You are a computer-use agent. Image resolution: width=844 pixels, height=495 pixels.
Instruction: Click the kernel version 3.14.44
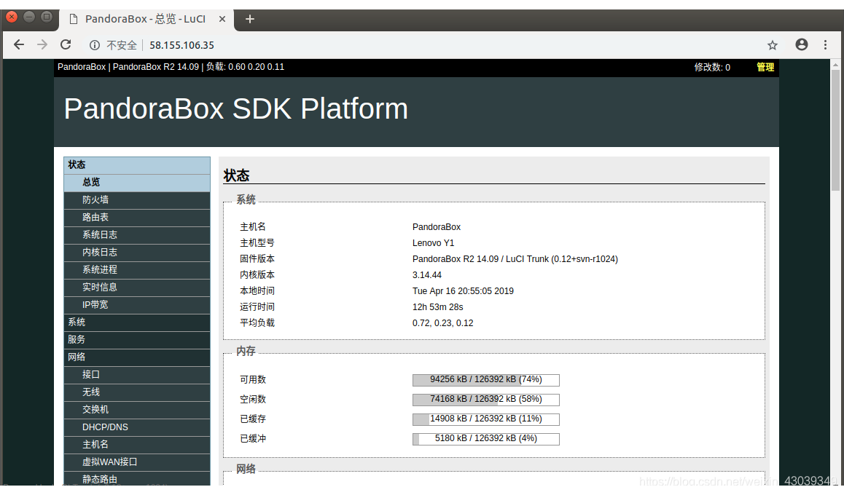[427, 275]
